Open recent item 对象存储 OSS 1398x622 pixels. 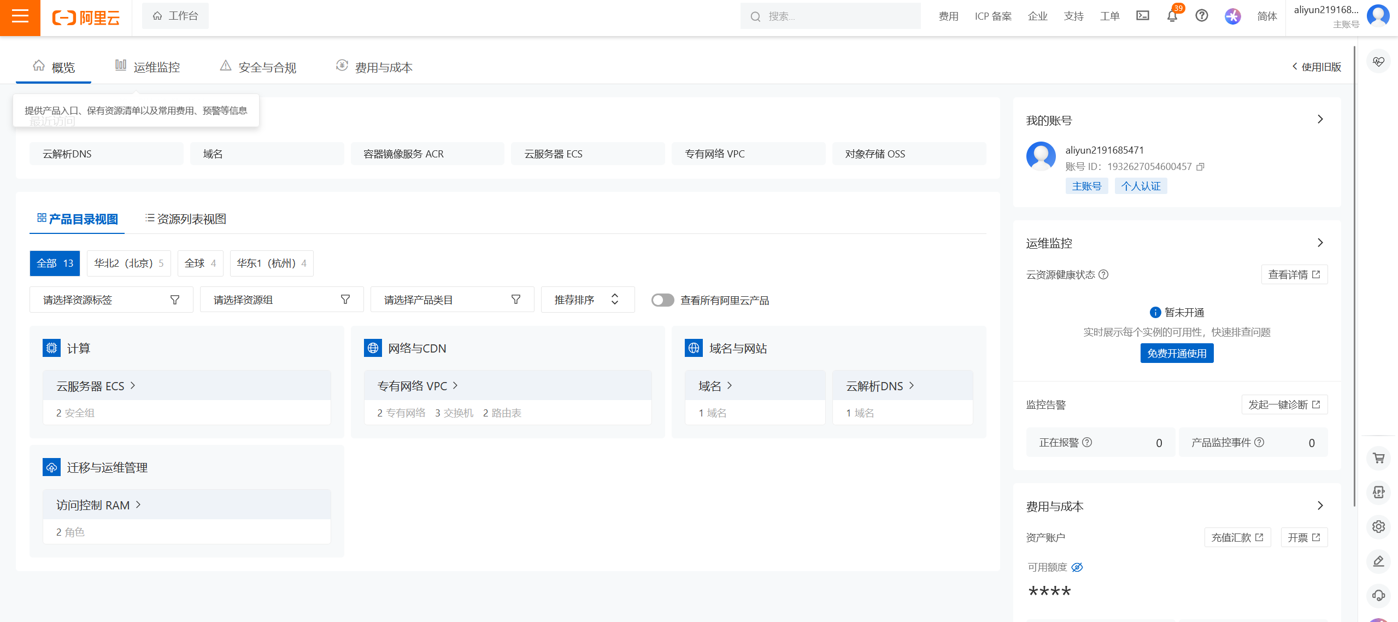coord(909,154)
